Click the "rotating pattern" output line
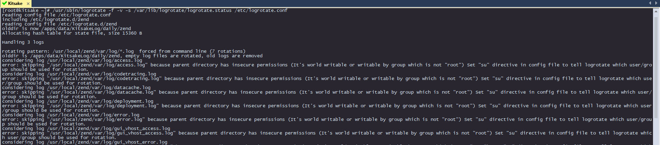Viewport: 660px width, 145px height. [124, 51]
